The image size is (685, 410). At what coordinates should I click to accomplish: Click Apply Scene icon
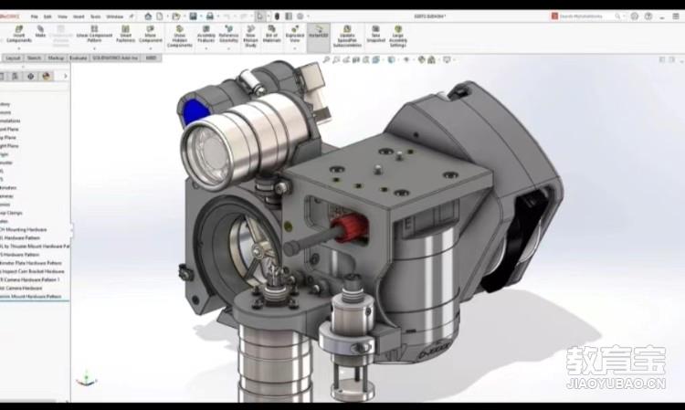(431, 60)
